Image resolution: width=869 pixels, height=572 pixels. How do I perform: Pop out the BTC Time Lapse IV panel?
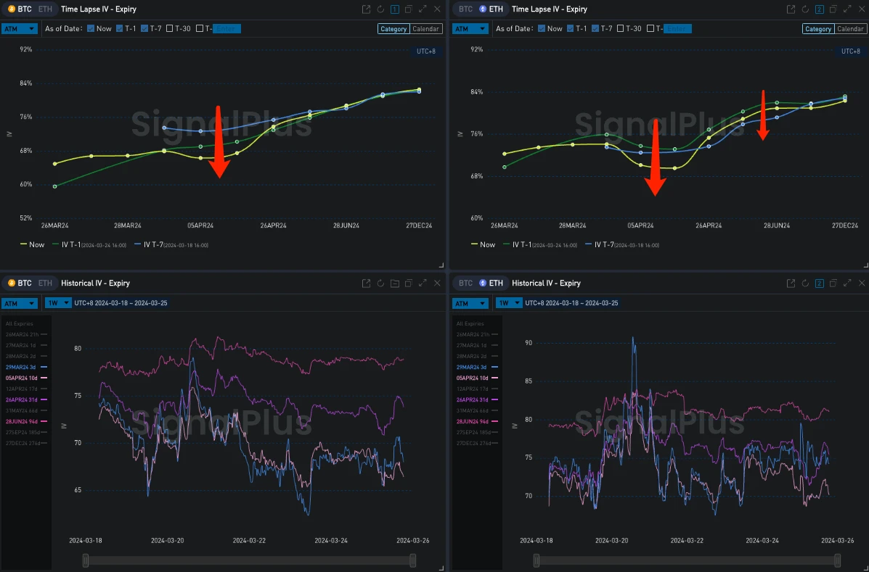(x=367, y=9)
